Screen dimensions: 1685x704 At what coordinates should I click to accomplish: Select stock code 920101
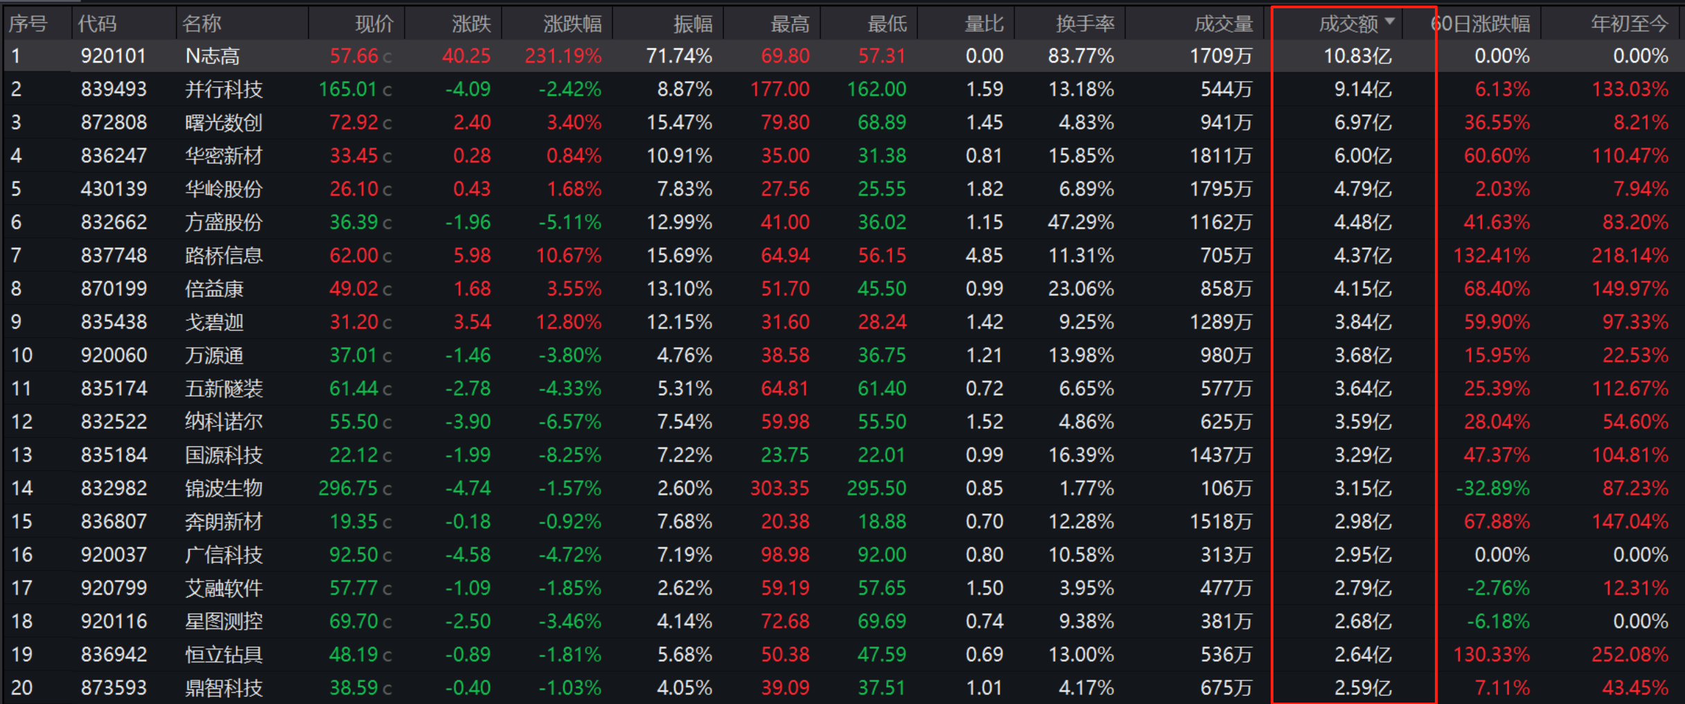114,56
